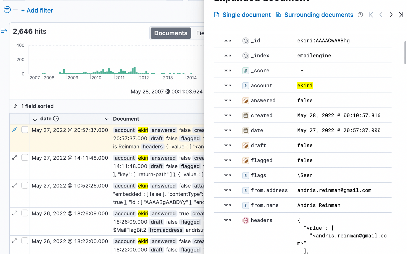The height and width of the screenshot is (254, 407).
Task: Select checkbox for May 26 18:26:09 document
Action: click(x=25, y=213)
